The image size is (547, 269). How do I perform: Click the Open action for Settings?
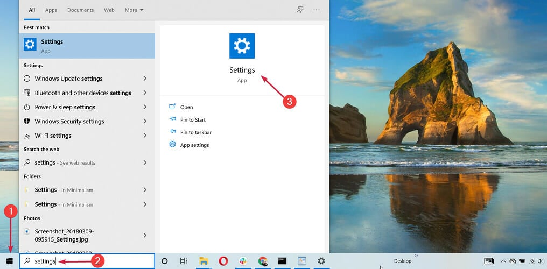pos(186,107)
